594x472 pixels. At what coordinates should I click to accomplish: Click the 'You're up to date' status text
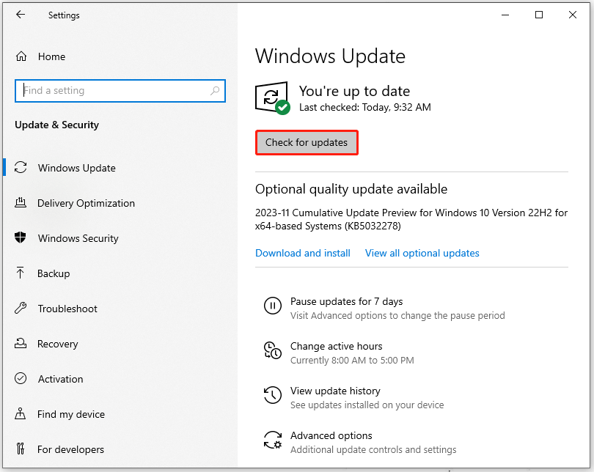tap(354, 91)
